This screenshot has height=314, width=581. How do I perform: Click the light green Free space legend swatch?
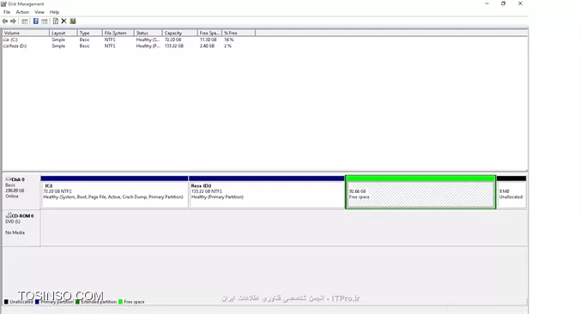tap(120, 302)
